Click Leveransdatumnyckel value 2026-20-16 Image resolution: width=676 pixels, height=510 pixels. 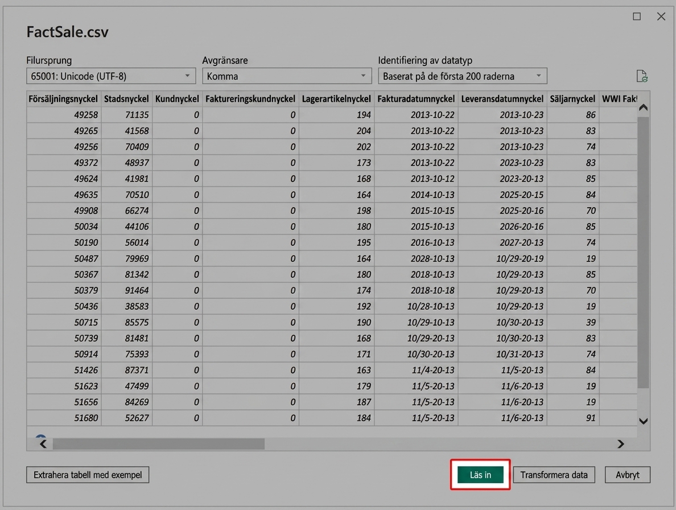coord(522,227)
